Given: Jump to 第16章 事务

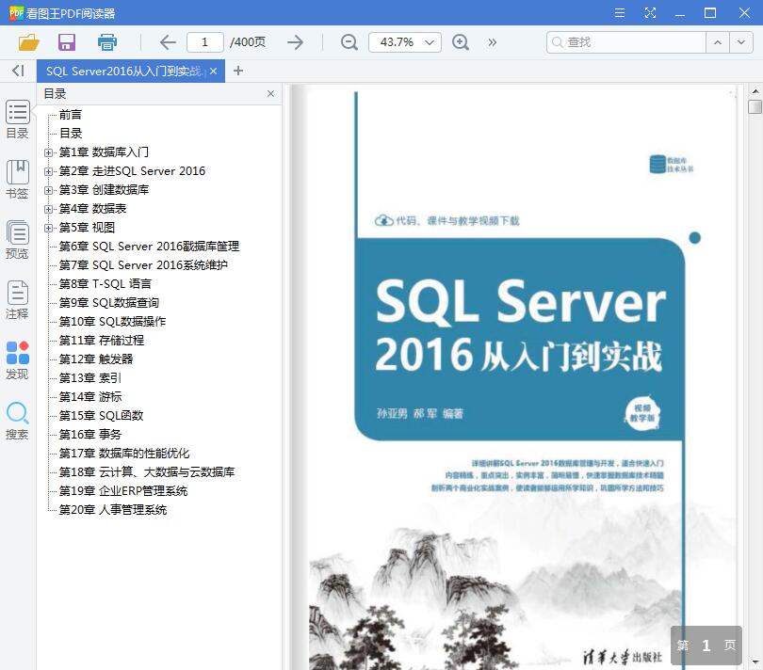Looking at the screenshot, I should [x=90, y=434].
